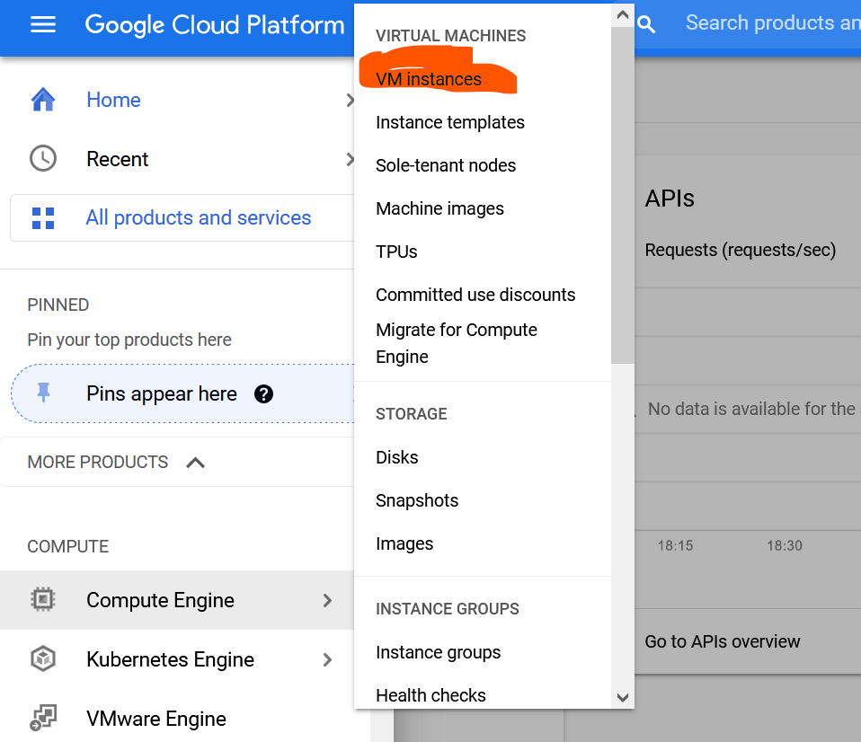Select Images under Storage

tap(404, 543)
